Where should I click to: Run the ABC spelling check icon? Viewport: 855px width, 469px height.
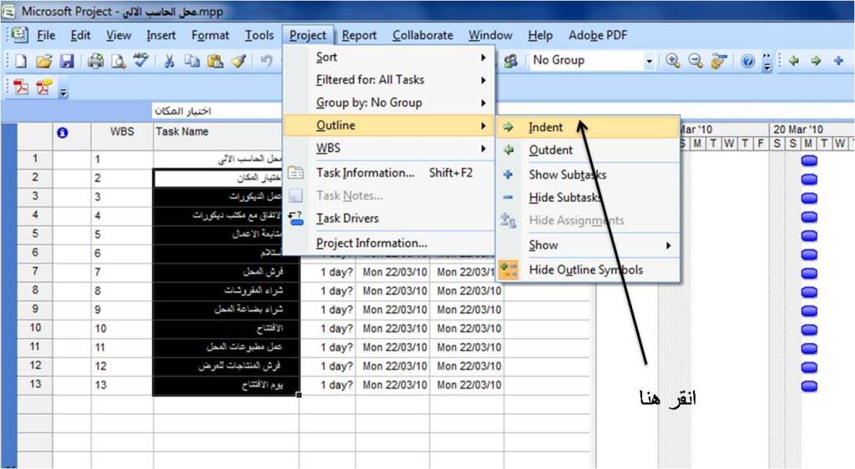(141, 60)
